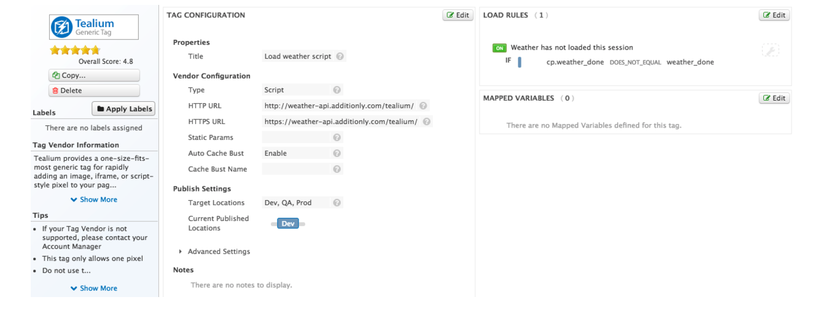Click the help icon next to Type
The width and height of the screenshot is (818, 313).
(337, 90)
